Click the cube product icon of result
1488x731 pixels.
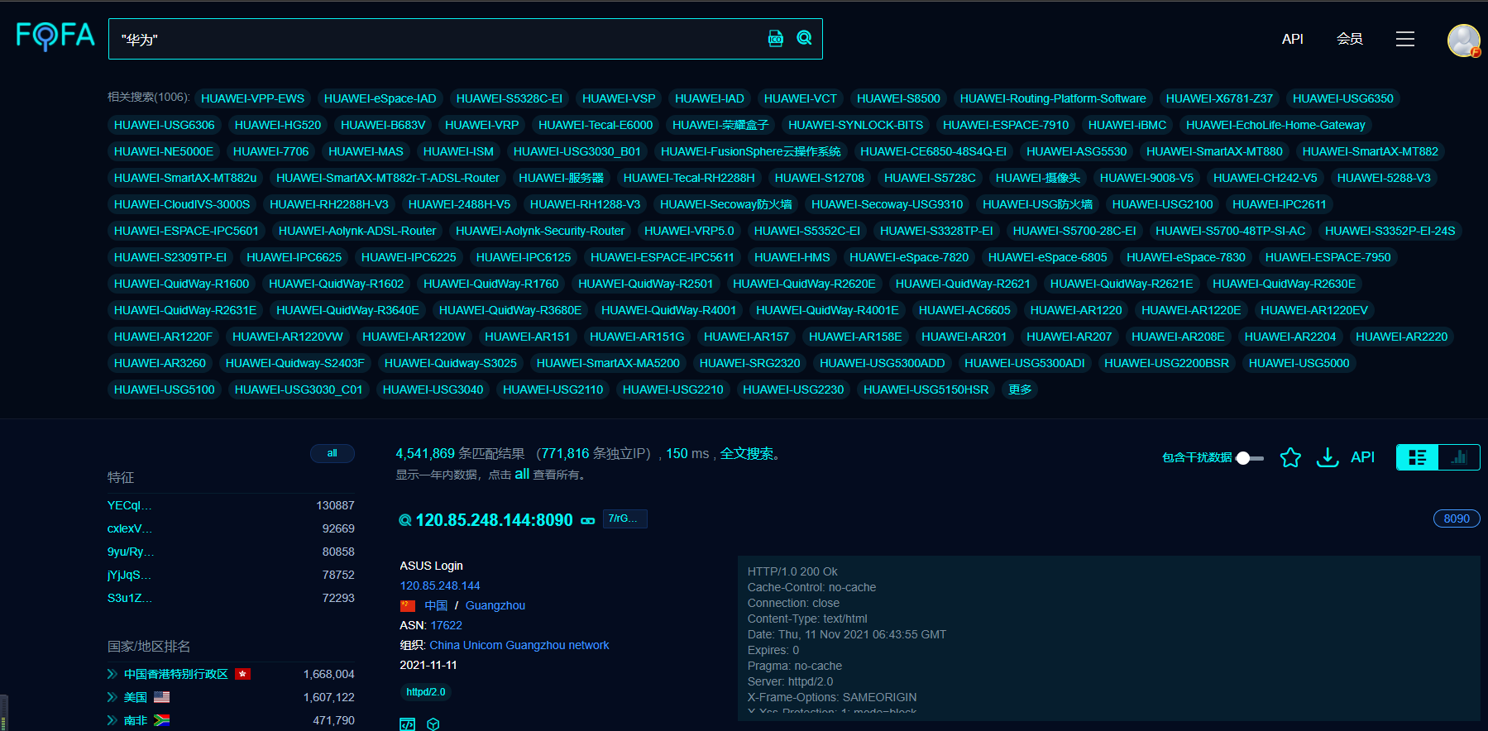click(433, 724)
